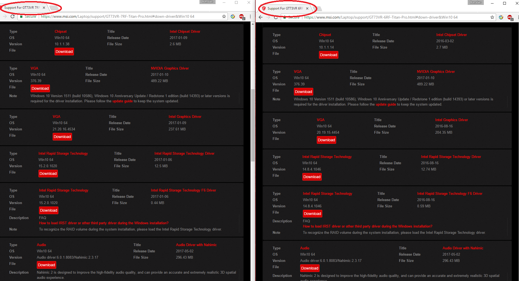
Task: Open Adblock Plus in the right browser window
Action: point(510,17)
